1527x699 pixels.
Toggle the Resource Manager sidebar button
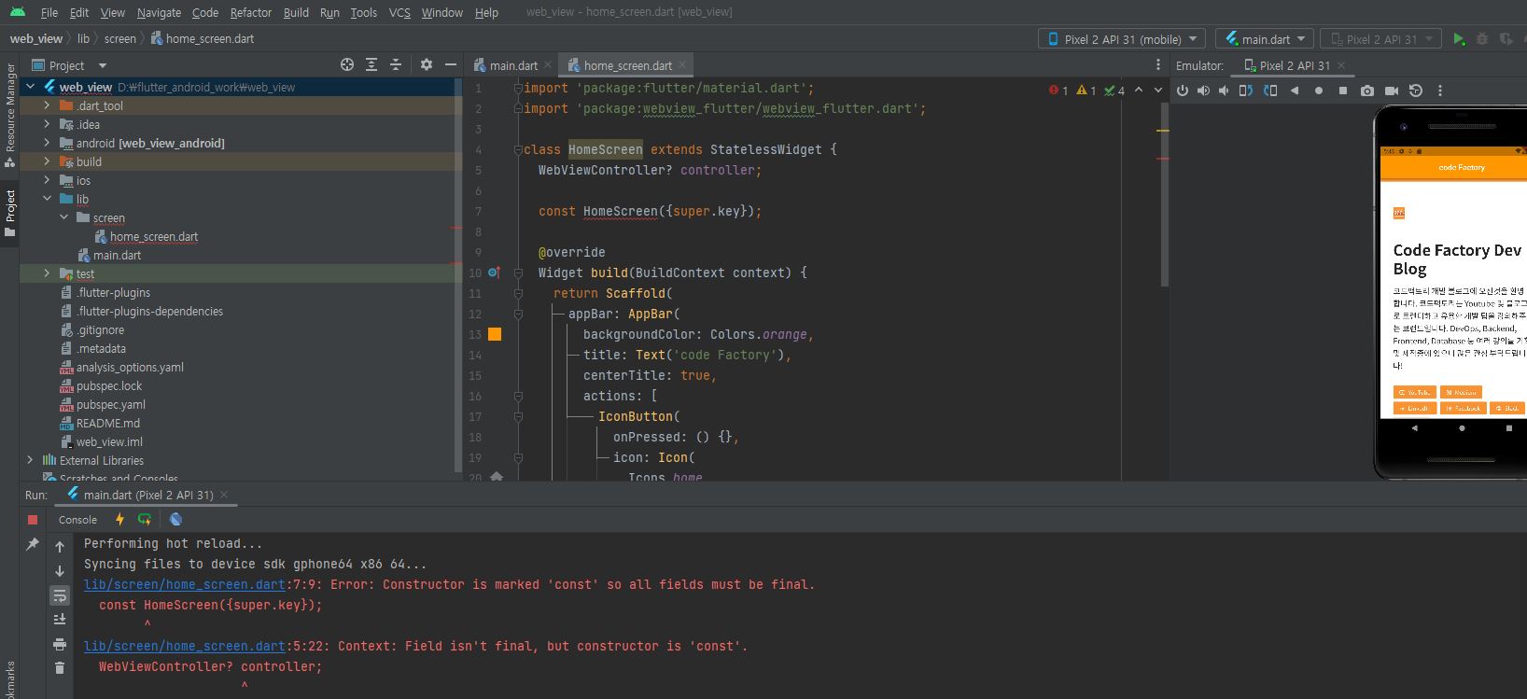(x=10, y=115)
